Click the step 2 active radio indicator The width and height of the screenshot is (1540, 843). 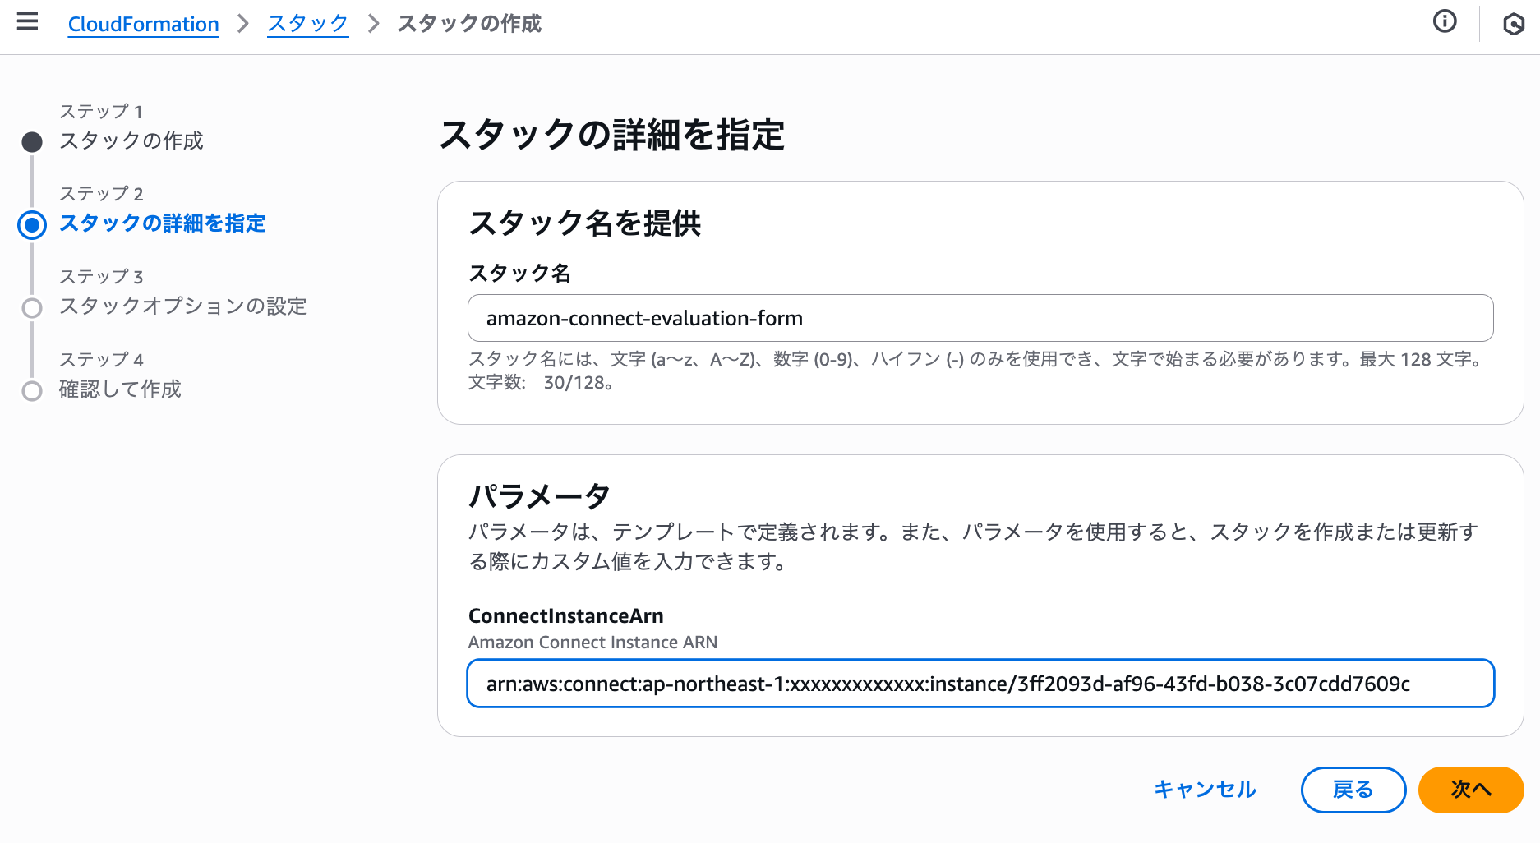pos(32,224)
